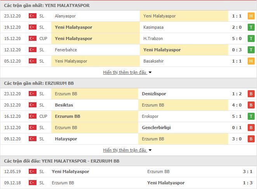Click the Turkish flag on the 19.12.20 row
This screenshot has height=189, width=257.
pyautogui.click(x=33, y=27)
